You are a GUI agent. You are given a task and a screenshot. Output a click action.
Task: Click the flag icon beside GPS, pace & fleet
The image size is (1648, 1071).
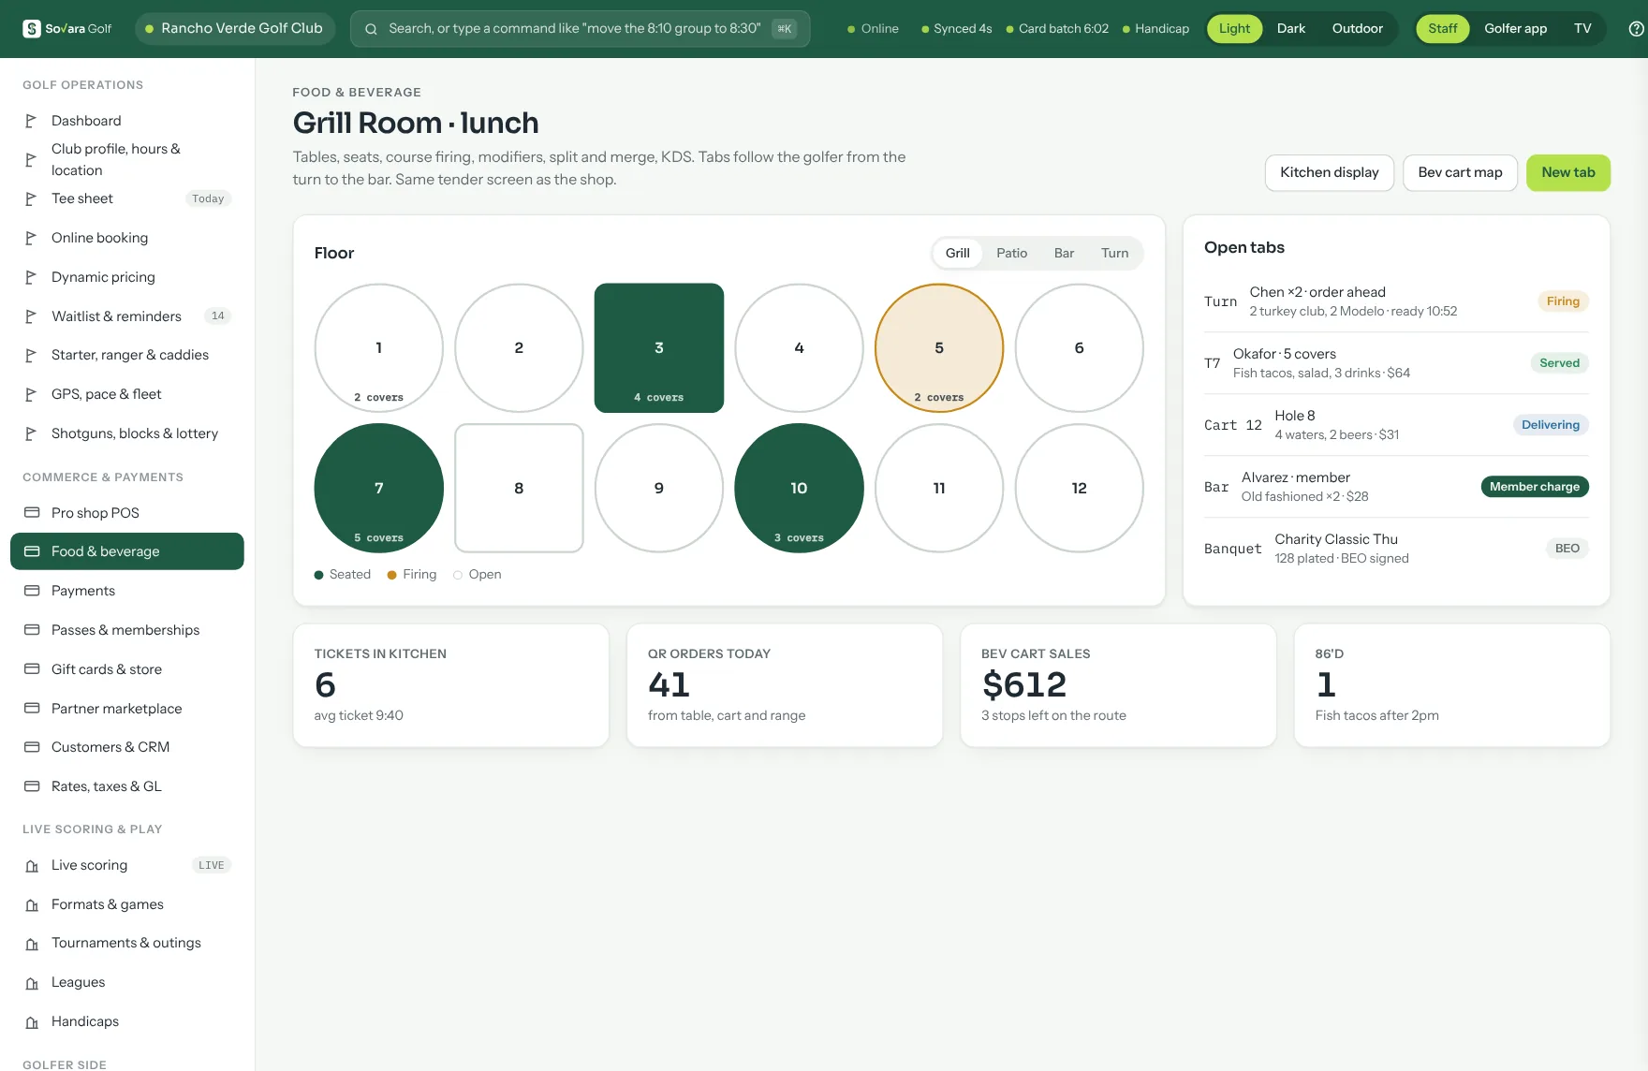(31, 394)
